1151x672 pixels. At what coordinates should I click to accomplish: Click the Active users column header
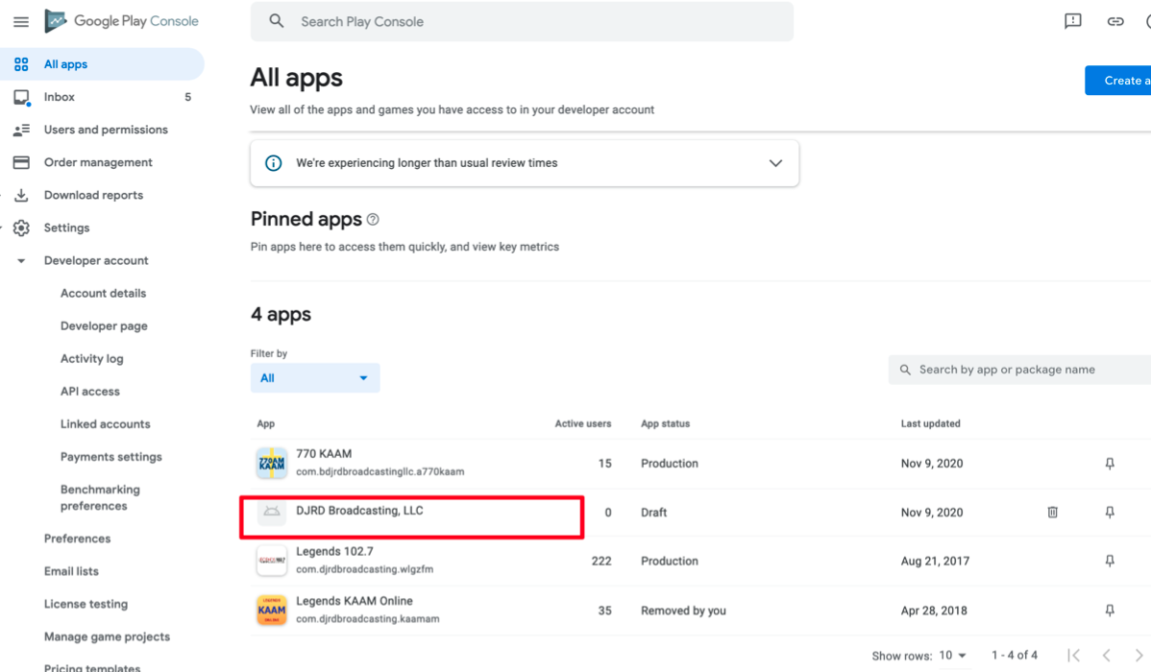click(x=583, y=424)
